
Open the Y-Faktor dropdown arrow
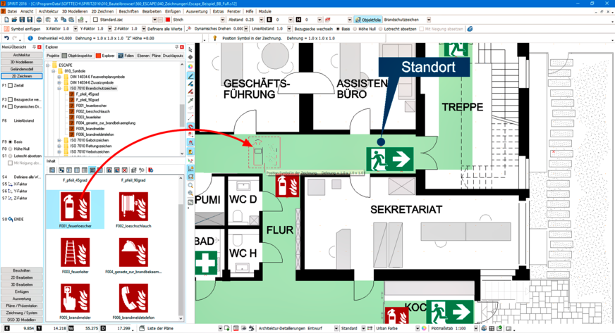tap(109, 29)
